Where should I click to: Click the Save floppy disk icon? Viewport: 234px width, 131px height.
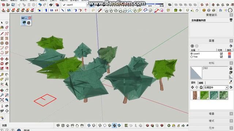point(13,5)
